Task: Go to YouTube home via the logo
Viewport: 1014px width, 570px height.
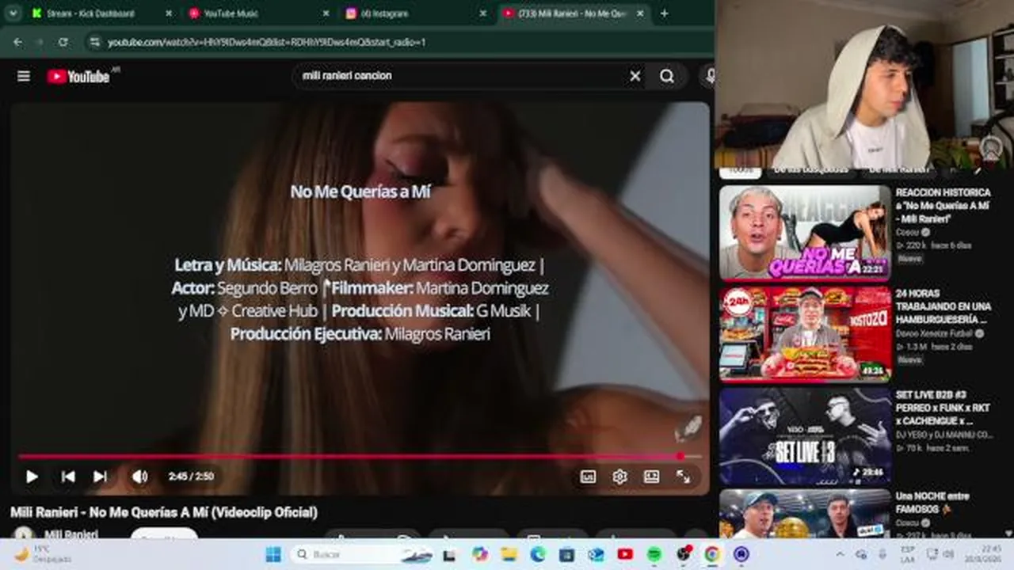Action: click(78, 76)
